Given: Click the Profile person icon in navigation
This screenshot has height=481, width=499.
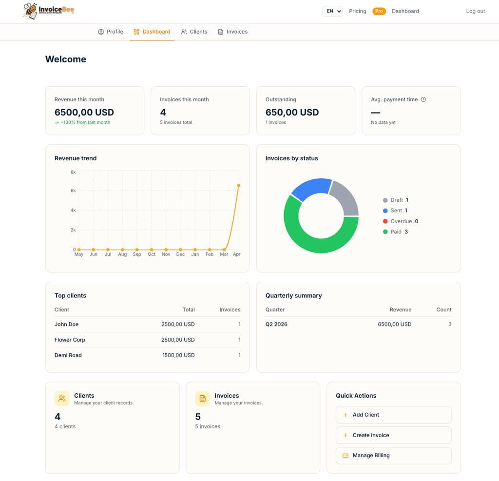Looking at the screenshot, I should [100, 32].
